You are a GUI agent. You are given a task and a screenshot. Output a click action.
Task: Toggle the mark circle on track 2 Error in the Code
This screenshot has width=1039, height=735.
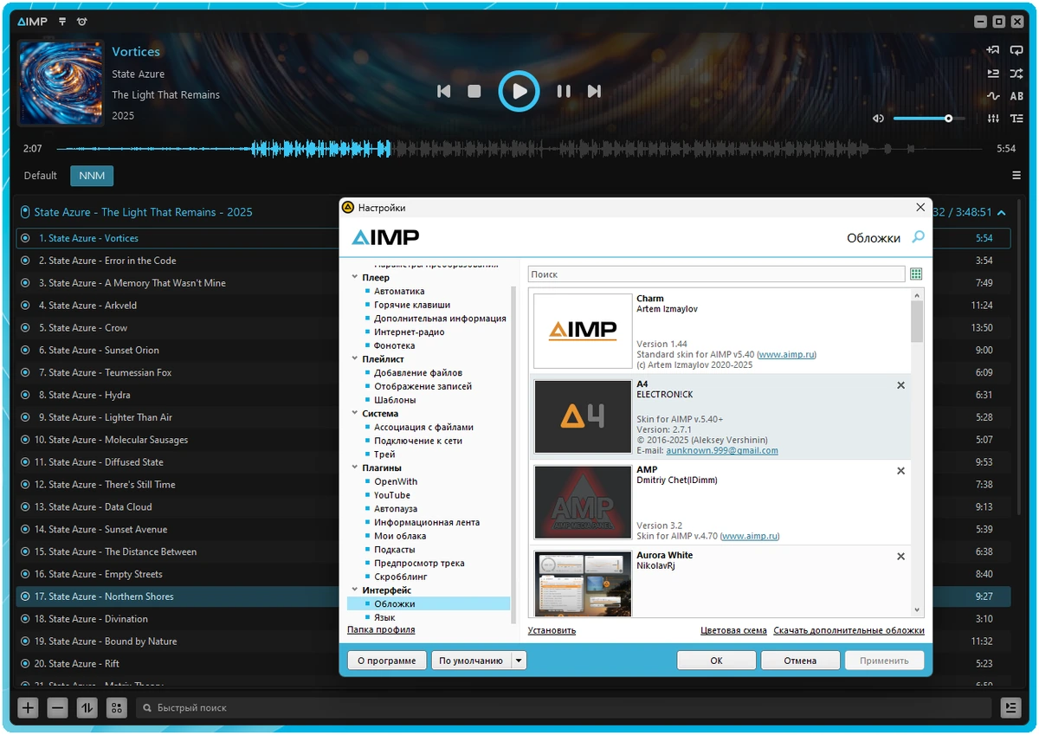(25, 261)
